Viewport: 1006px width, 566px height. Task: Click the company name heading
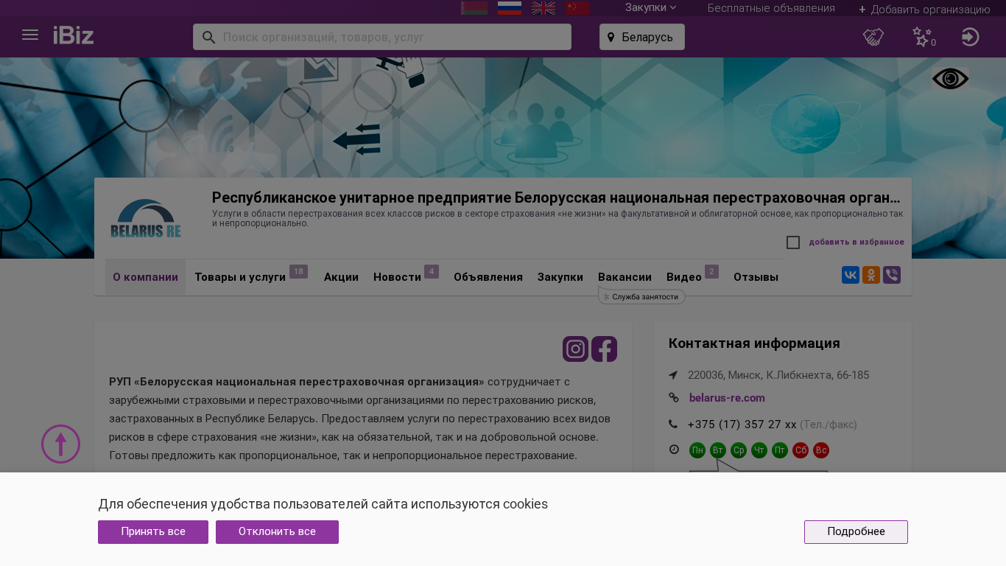(556, 198)
